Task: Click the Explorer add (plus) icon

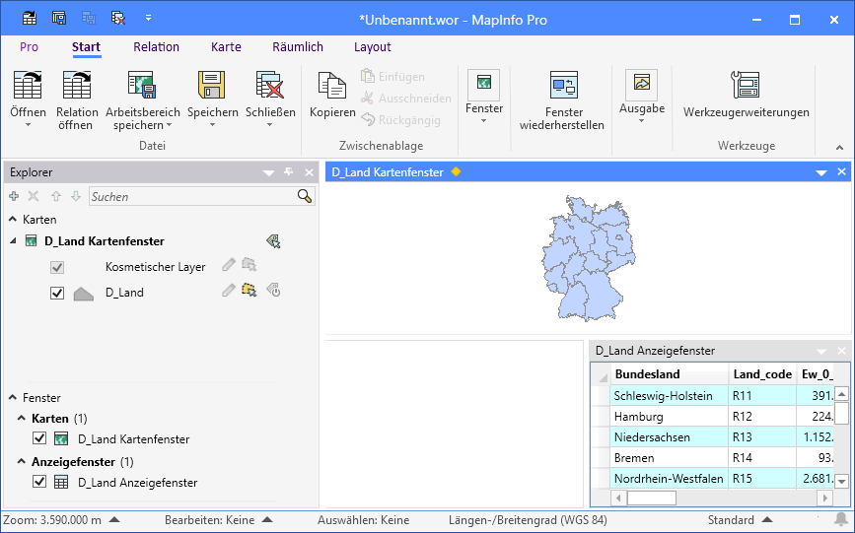Action: point(14,196)
